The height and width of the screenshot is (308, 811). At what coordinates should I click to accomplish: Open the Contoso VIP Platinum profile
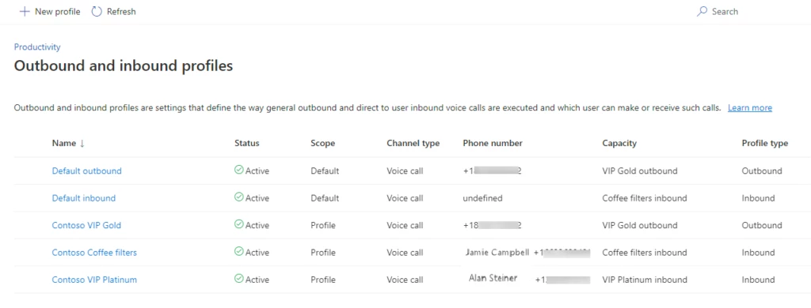pyautogui.click(x=94, y=280)
